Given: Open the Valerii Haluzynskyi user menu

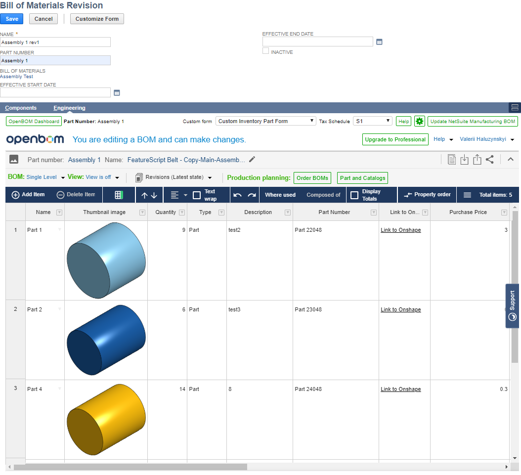Looking at the screenshot, I should point(487,139).
